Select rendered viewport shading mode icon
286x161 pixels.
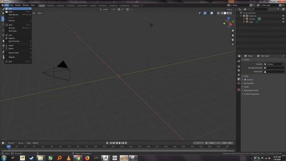pos(231,13)
